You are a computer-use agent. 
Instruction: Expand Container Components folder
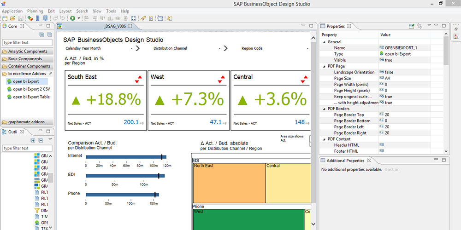click(x=28, y=66)
